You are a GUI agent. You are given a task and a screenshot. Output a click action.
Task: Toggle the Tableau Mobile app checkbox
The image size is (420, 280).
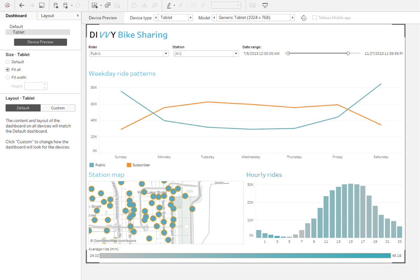315,17
